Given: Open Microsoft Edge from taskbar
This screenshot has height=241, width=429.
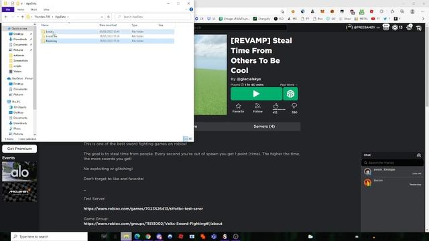Looking at the screenshot, I should (x=137, y=236).
